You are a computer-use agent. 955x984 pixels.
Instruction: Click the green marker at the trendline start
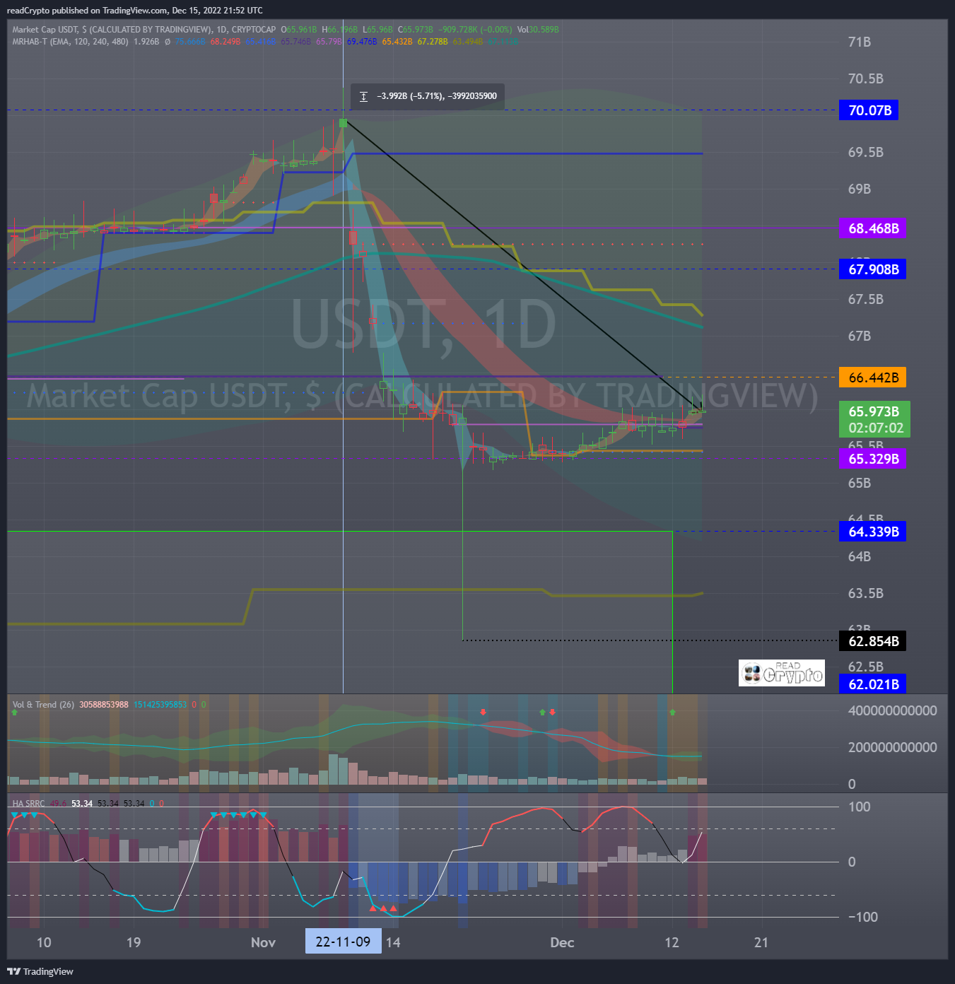click(x=343, y=123)
